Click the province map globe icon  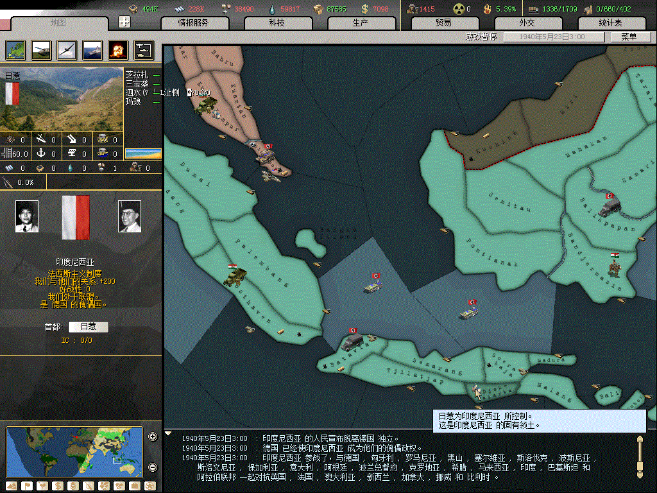pyautogui.click(x=15, y=49)
